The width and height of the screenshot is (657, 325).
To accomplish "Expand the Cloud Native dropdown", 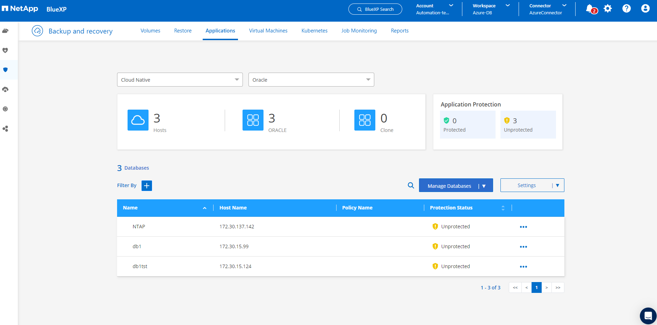I will pos(180,80).
